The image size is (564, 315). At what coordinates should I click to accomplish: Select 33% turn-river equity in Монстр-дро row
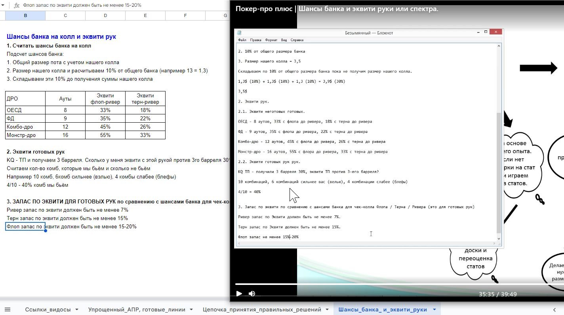point(145,135)
